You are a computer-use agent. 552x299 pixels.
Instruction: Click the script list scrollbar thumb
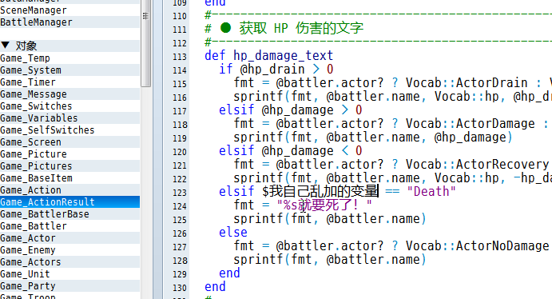click(x=145, y=42)
